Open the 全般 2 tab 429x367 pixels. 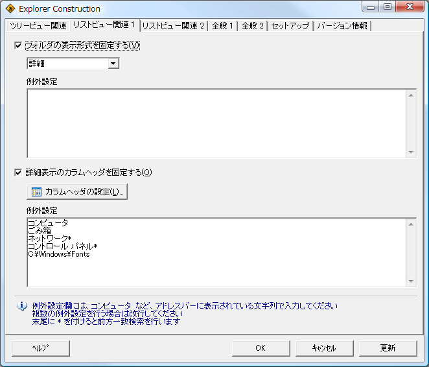coord(253,26)
